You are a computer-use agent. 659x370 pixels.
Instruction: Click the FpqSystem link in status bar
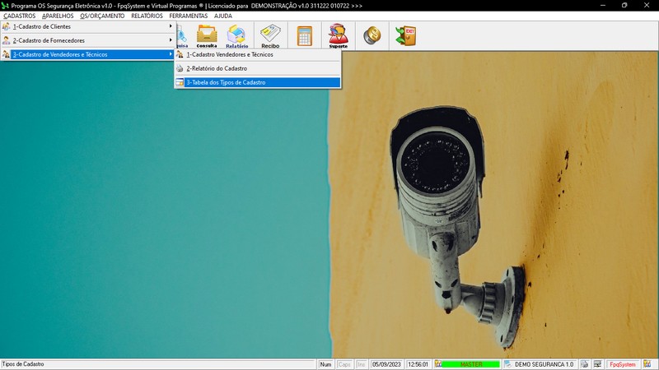[x=622, y=364]
